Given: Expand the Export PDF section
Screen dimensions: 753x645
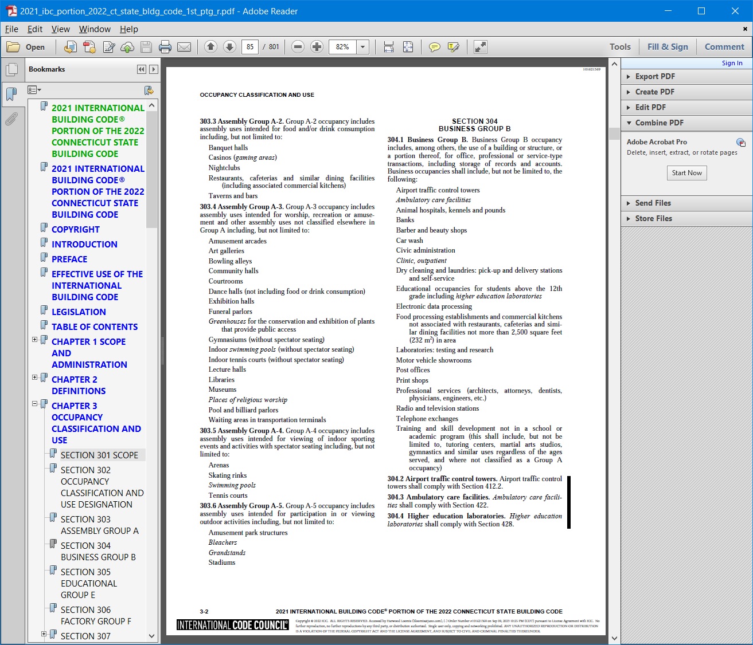Looking at the screenshot, I should pyautogui.click(x=629, y=76).
